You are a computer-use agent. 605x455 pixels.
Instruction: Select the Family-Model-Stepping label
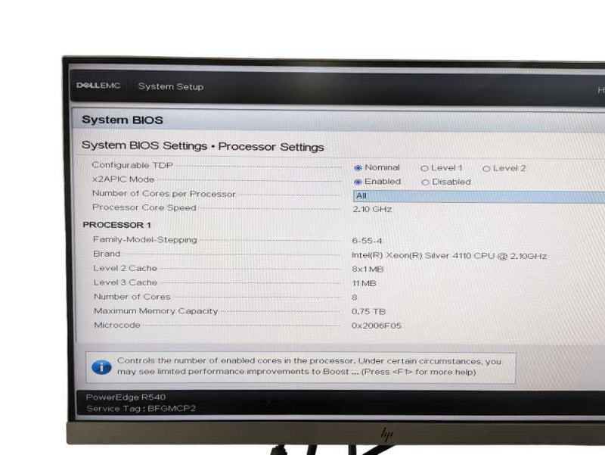(x=144, y=239)
